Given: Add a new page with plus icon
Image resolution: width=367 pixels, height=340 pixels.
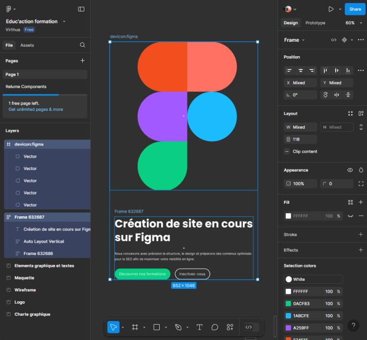Looking at the screenshot, I should [82, 61].
